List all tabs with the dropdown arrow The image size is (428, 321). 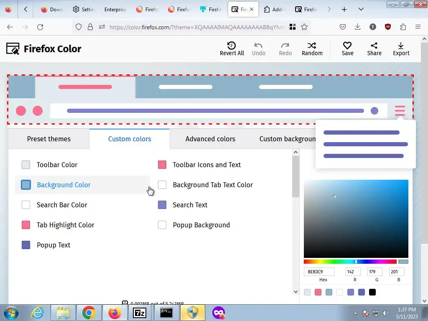[361, 10]
